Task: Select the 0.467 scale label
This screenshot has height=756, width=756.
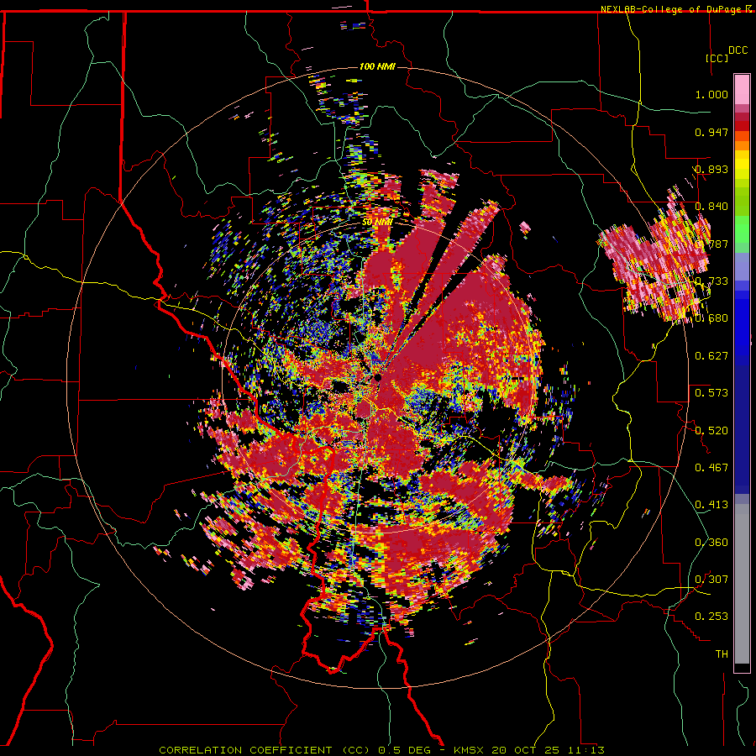Action: pyautogui.click(x=711, y=467)
